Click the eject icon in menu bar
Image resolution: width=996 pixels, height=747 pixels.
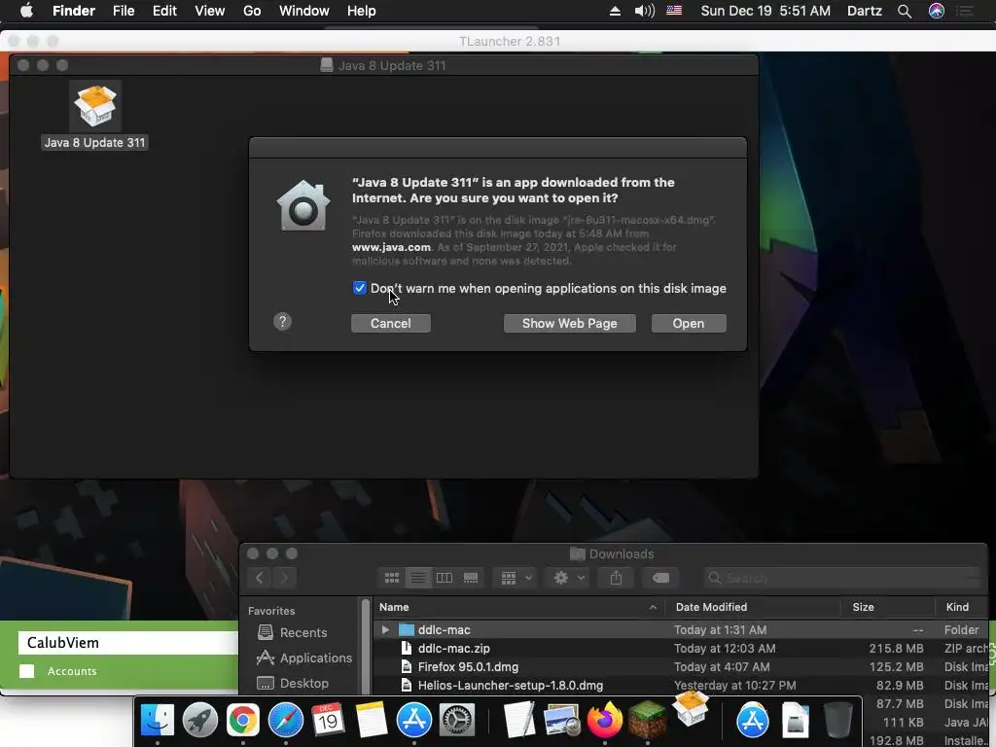coord(615,11)
